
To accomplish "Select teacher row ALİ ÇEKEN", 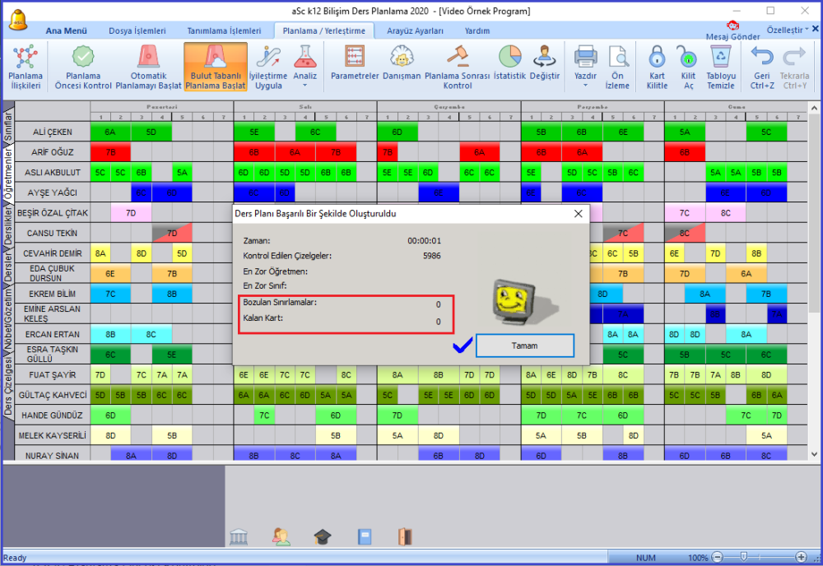I will point(53,132).
